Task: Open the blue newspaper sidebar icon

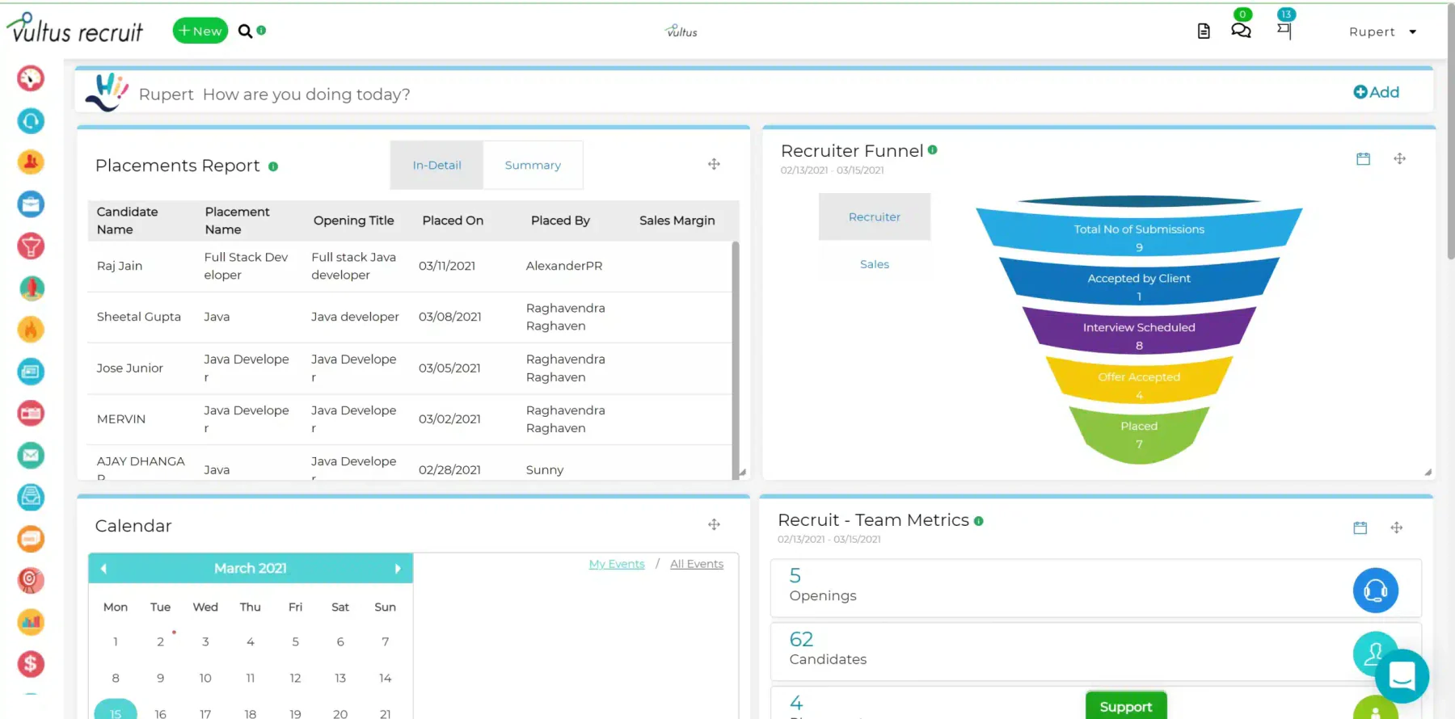Action: coord(31,372)
